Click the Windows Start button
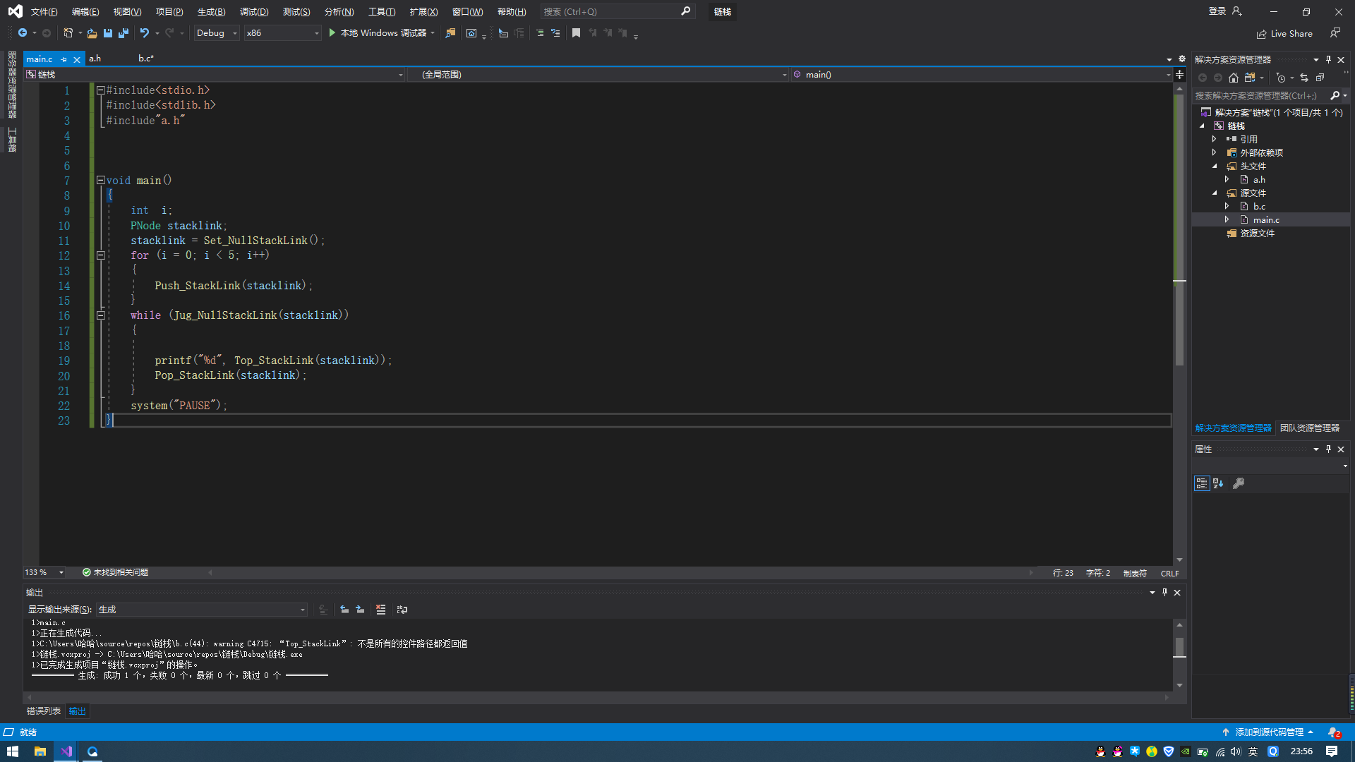1355x762 pixels. (12, 751)
